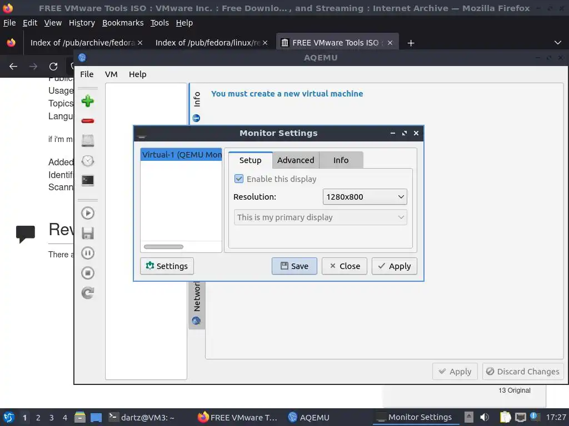Click the eject removable media tray icon

coord(469,417)
